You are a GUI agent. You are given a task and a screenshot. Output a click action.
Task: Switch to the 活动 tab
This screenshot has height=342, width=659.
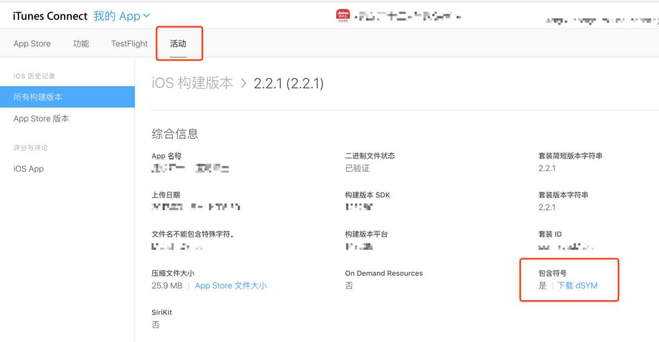(178, 44)
